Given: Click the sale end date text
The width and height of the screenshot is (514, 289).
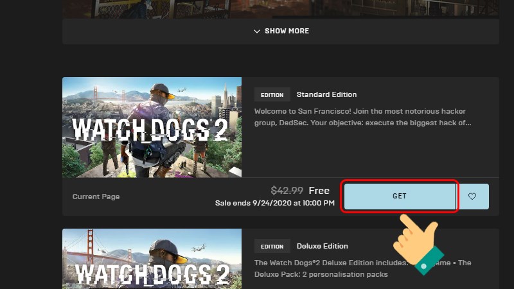Looking at the screenshot, I should (275, 203).
